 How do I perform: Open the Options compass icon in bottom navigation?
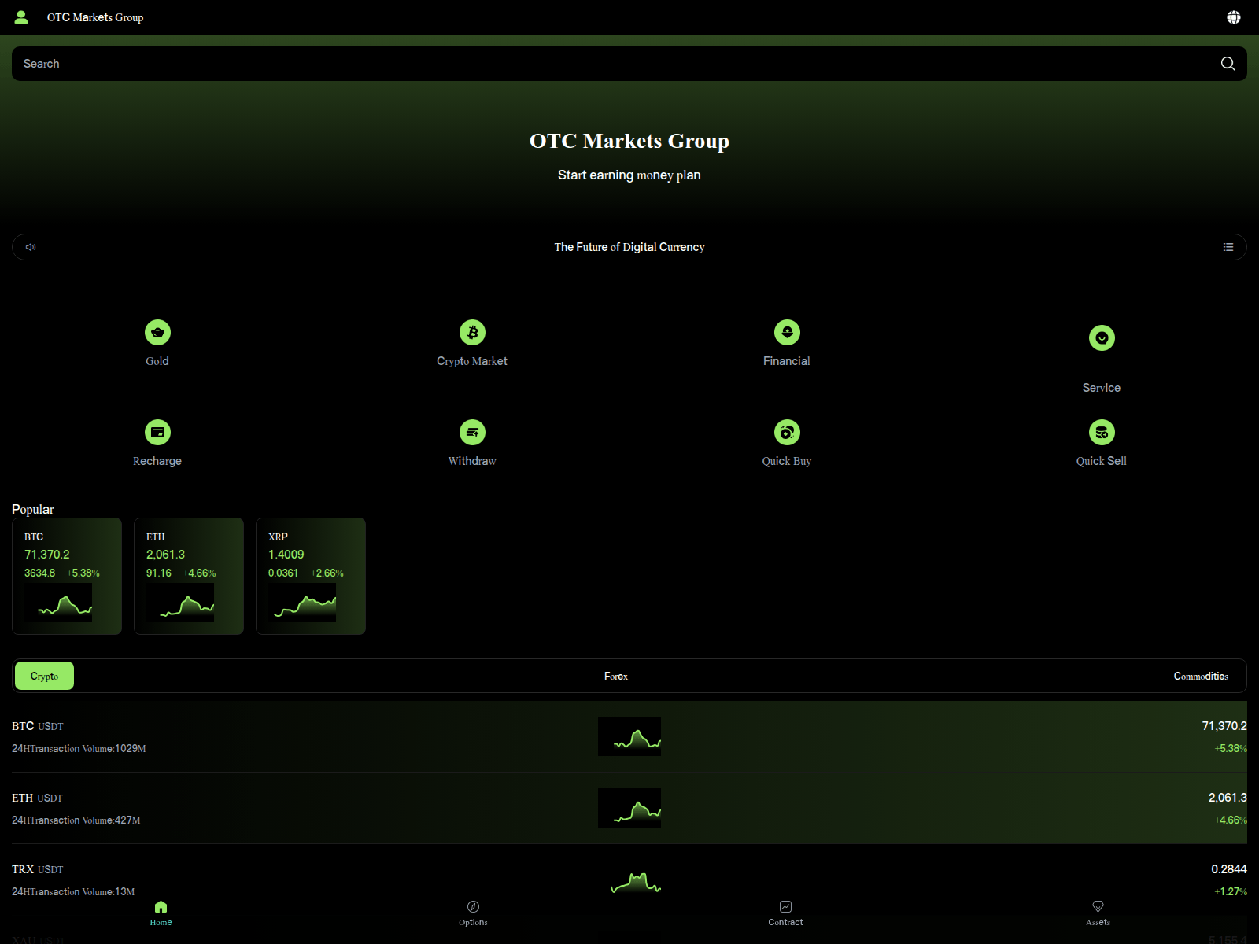click(x=472, y=906)
